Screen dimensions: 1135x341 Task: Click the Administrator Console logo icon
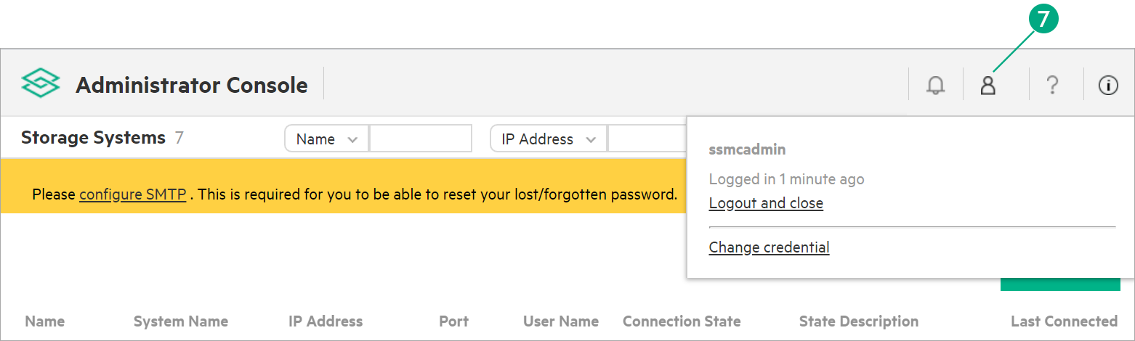pyautogui.click(x=41, y=85)
